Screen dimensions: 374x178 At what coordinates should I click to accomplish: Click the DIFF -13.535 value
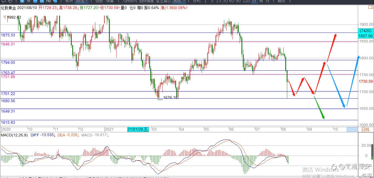point(43,135)
